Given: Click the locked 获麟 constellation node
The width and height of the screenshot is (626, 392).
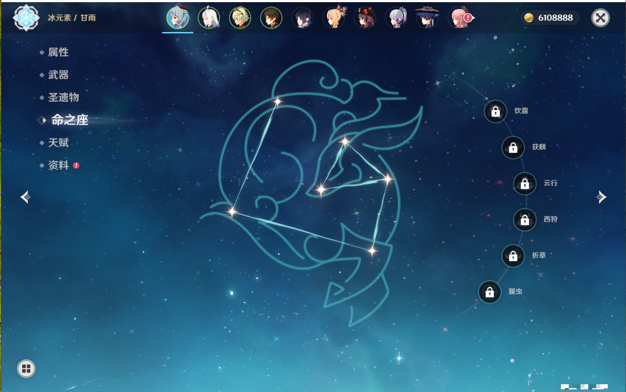Looking at the screenshot, I should [x=513, y=147].
